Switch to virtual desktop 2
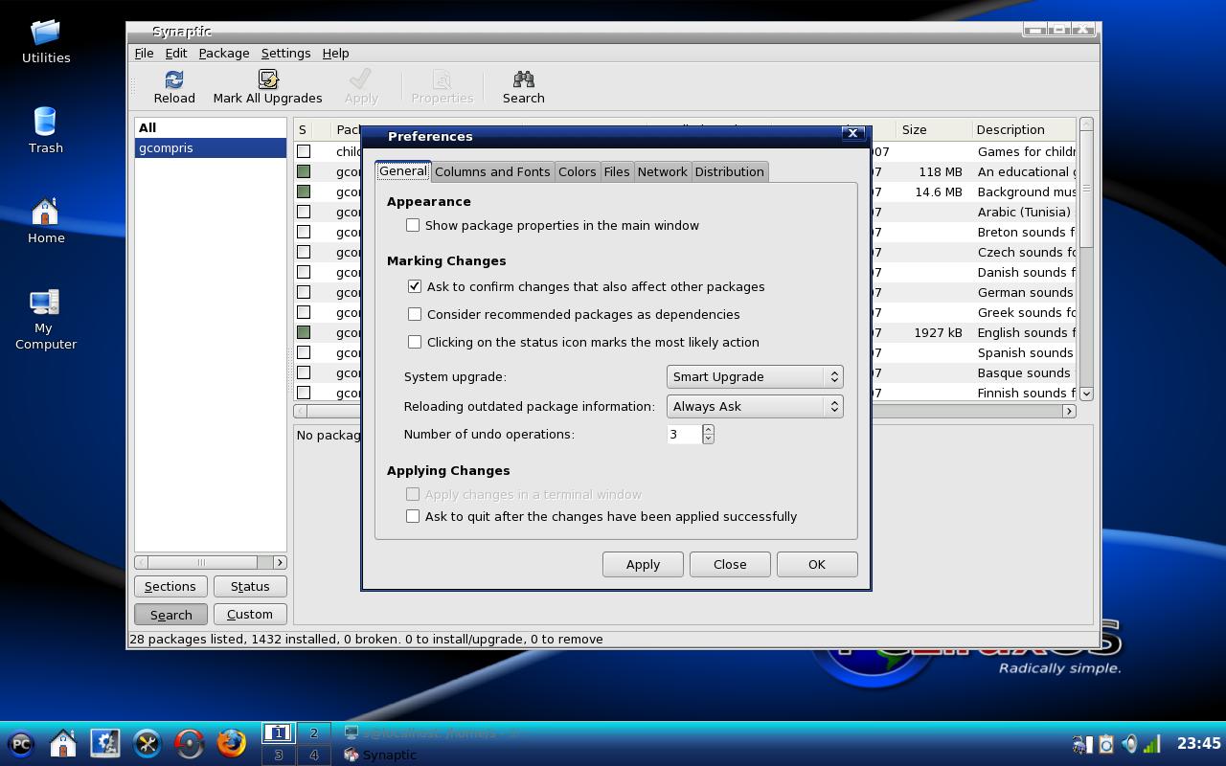This screenshot has width=1226, height=766. coord(313,732)
